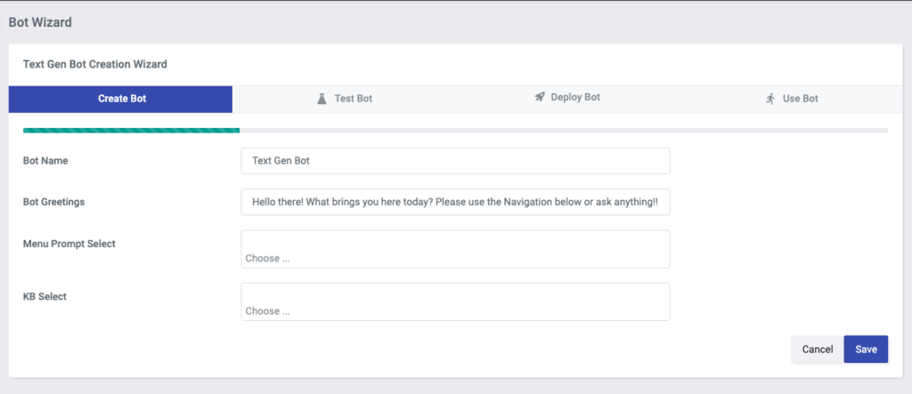This screenshot has width=912, height=394.
Task: Click the flask icon beside Test Bot
Action: [x=322, y=98]
